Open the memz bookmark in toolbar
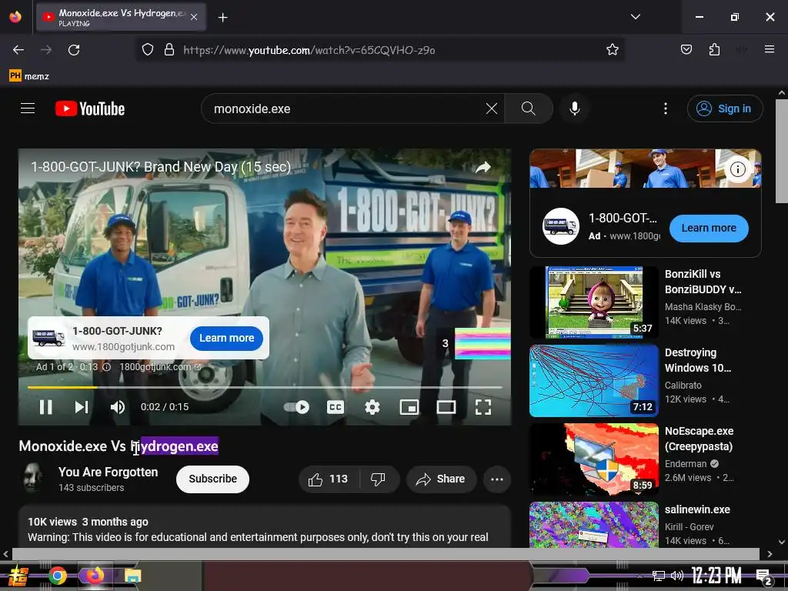This screenshot has width=788, height=591. click(29, 76)
